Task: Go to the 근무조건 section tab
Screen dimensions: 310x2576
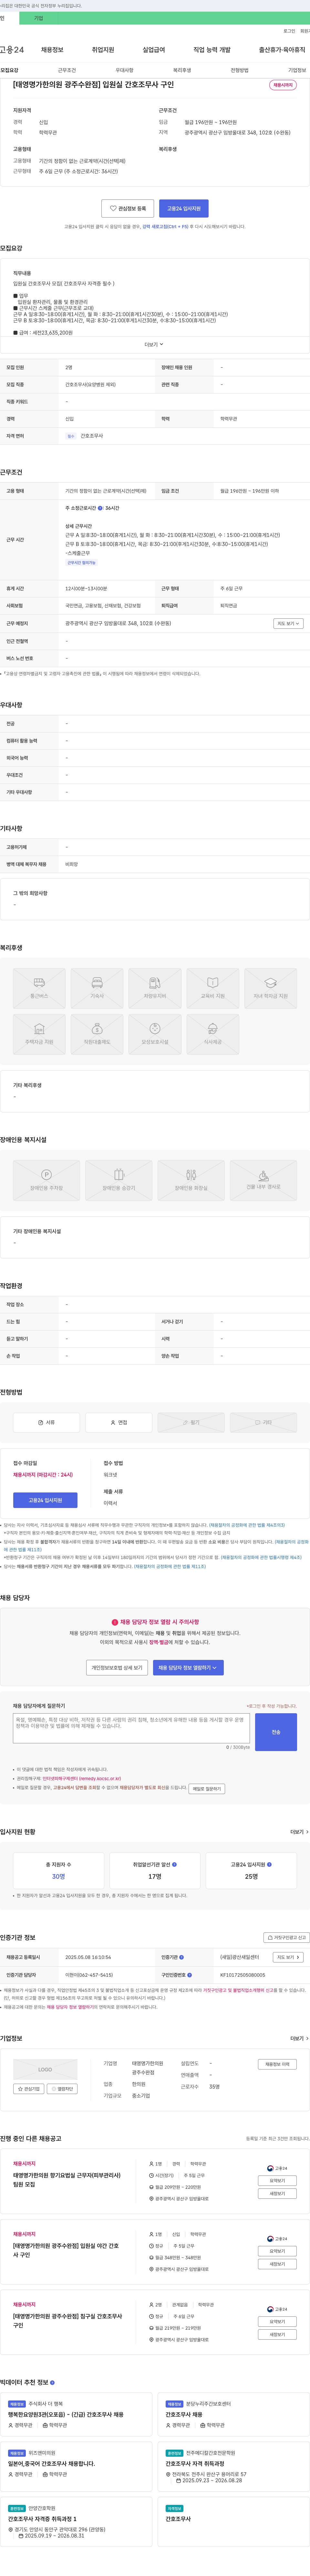Action: tap(67, 70)
